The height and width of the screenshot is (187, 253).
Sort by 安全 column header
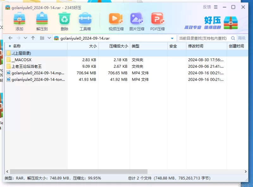point(177,46)
